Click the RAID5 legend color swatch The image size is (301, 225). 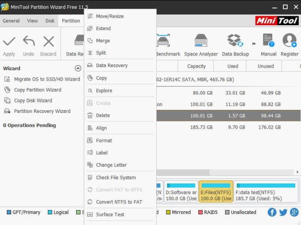tap(201, 212)
